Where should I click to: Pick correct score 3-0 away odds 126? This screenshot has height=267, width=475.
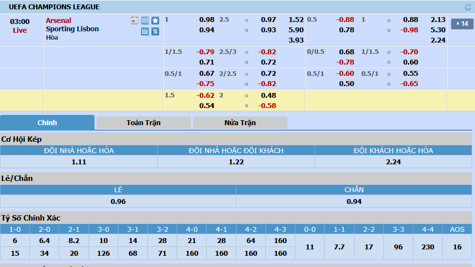click(103, 253)
